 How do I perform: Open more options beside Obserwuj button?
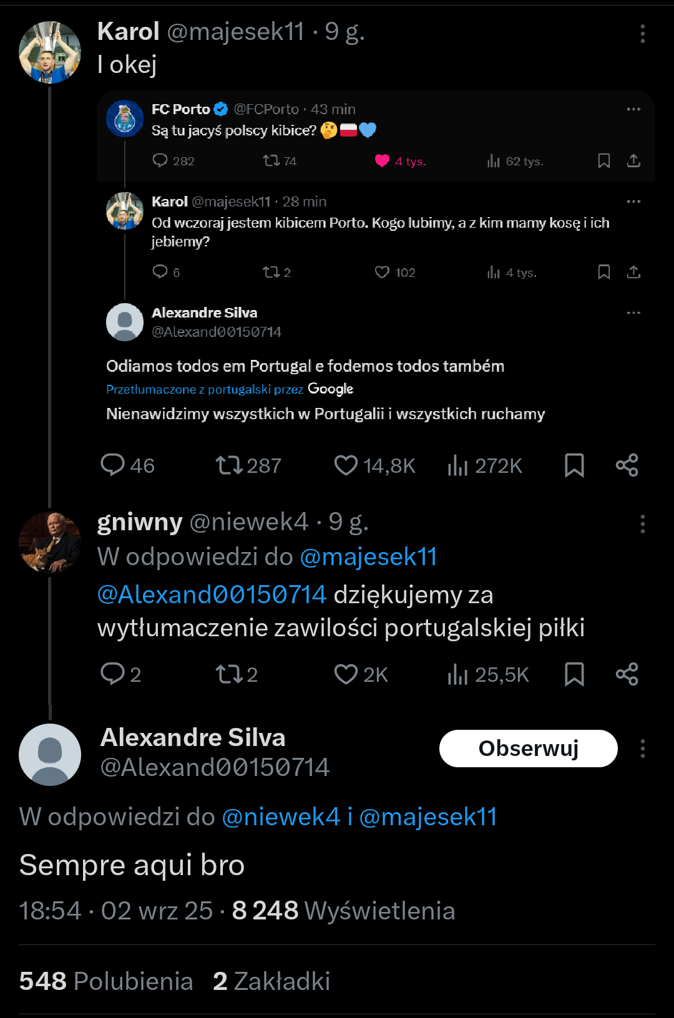click(x=642, y=749)
